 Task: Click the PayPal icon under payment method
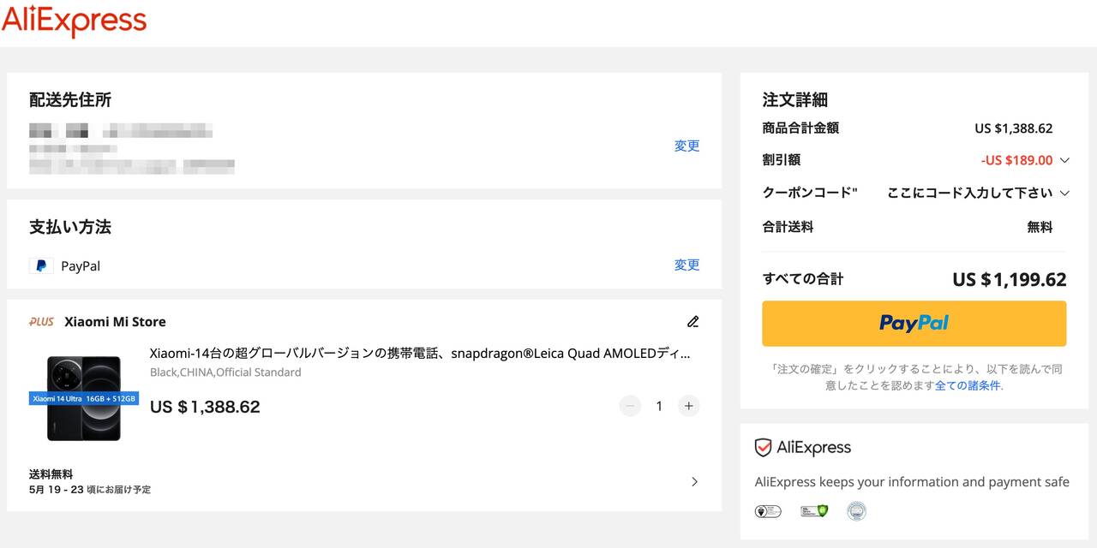[41, 265]
